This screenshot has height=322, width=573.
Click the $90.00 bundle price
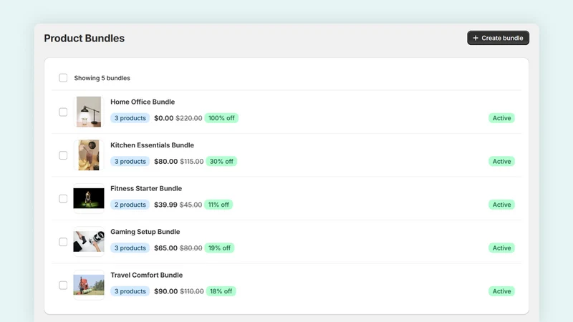(166, 291)
